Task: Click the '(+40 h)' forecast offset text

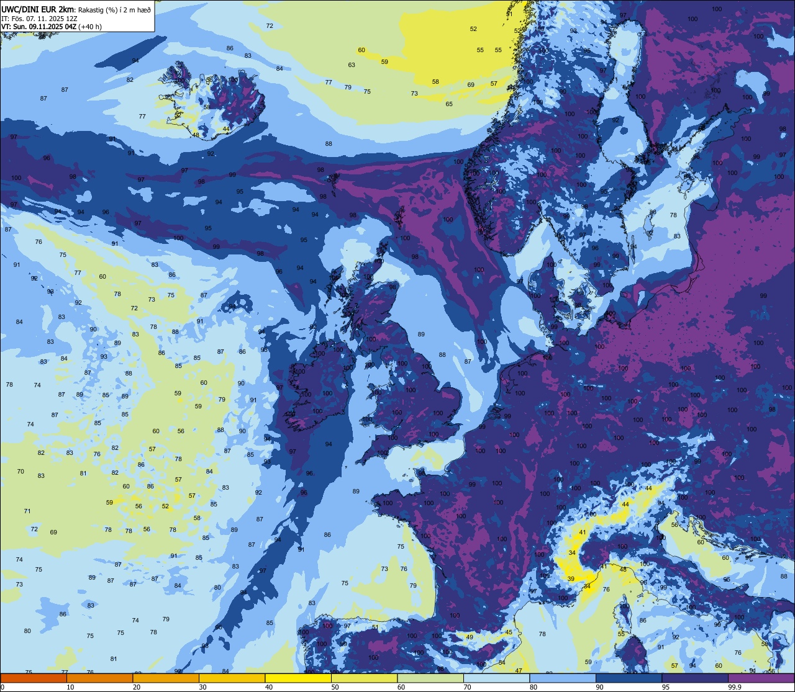Action: tap(90, 27)
